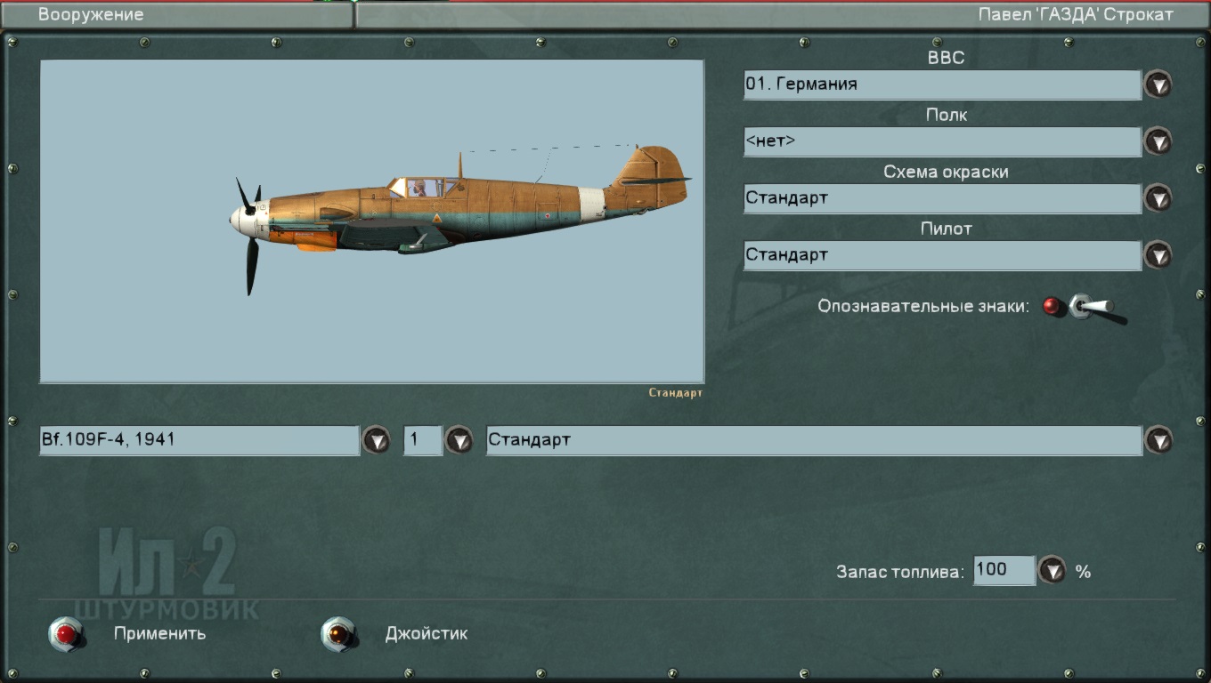Open the ВВС air force dropdown arrow
Viewport: 1211px width, 683px height.
tap(1158, 84)
